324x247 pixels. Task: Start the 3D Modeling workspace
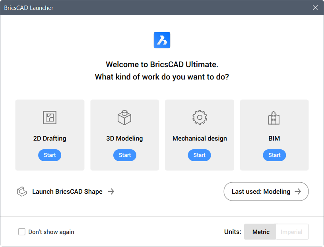[x=124, y=155]
